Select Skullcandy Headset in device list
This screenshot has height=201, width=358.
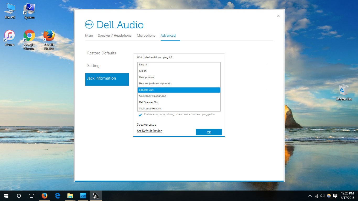(x=179, y=109)
